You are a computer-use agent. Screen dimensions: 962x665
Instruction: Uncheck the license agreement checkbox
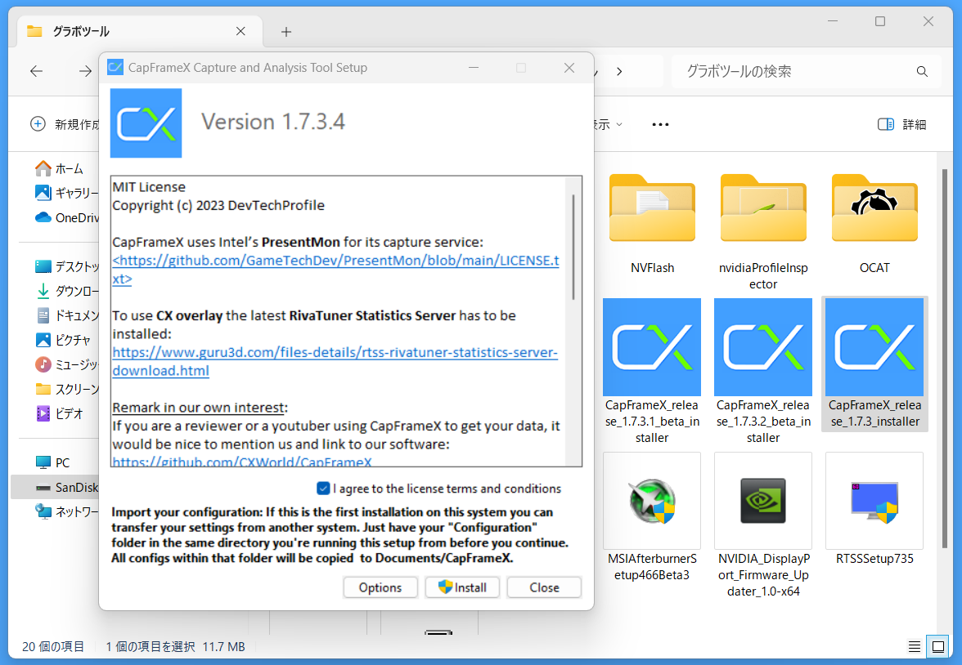click(323, 489)
